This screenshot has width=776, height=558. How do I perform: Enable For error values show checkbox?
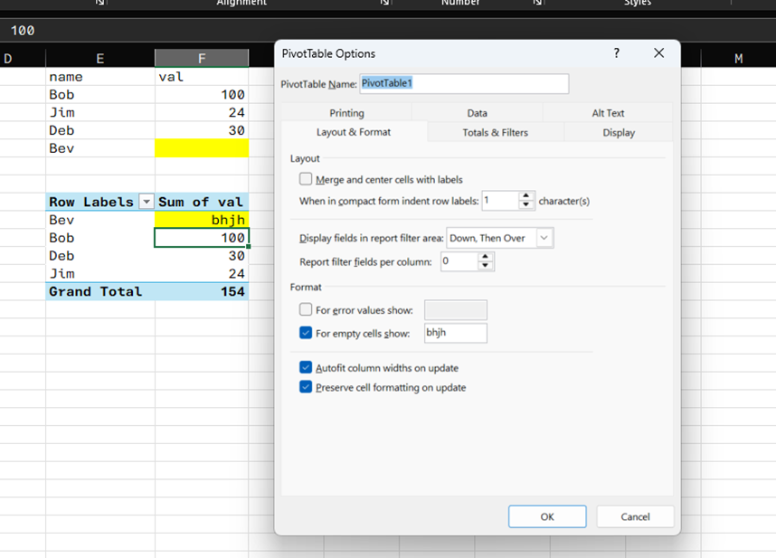(306, 309)
